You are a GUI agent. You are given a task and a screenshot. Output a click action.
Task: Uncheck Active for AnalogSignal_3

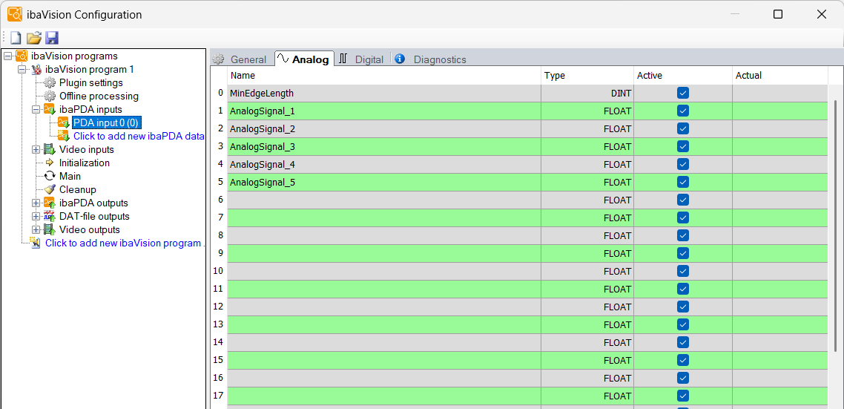(683, 146)
